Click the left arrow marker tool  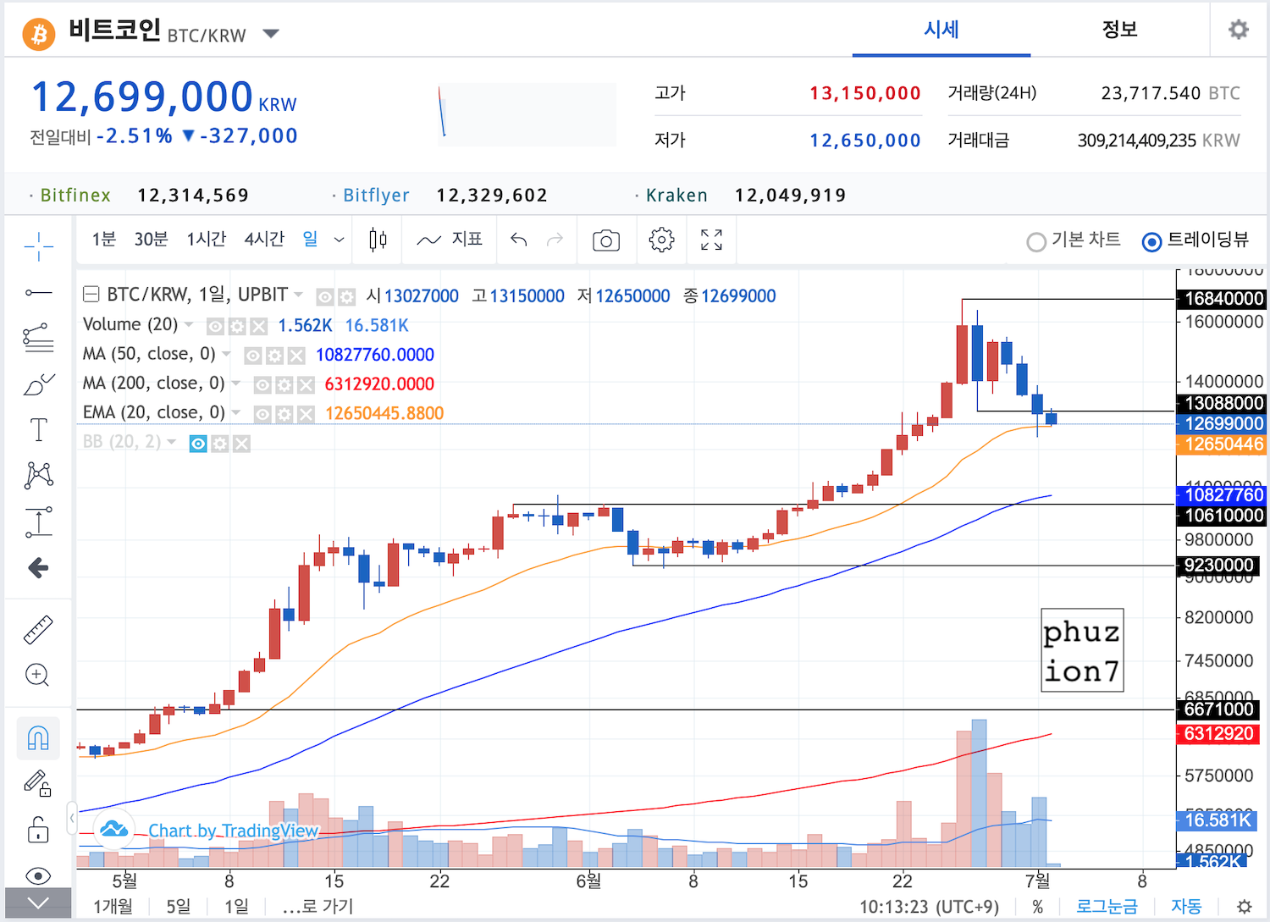pos(38,567)
